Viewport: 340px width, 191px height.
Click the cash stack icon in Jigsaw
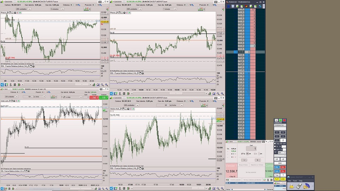pos(299,186)
